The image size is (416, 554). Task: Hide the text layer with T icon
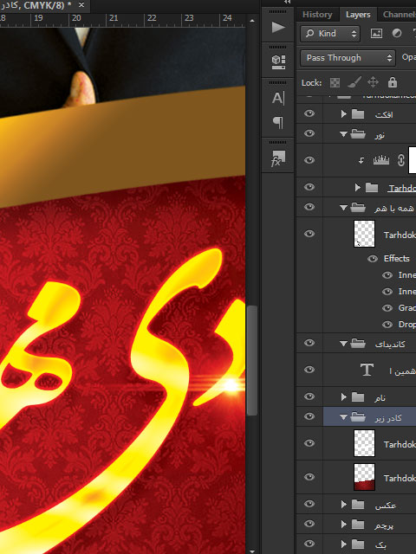pos(309,370)
